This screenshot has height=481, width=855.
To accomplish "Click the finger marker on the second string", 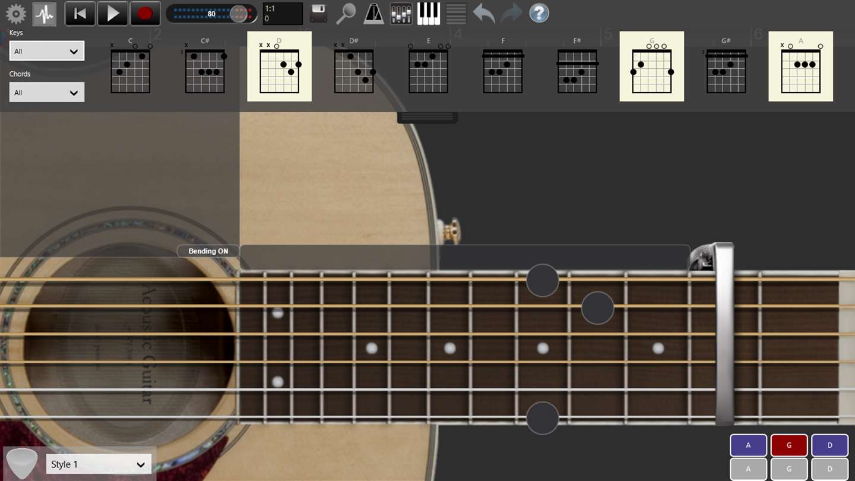I will click(x=597, y=308).
